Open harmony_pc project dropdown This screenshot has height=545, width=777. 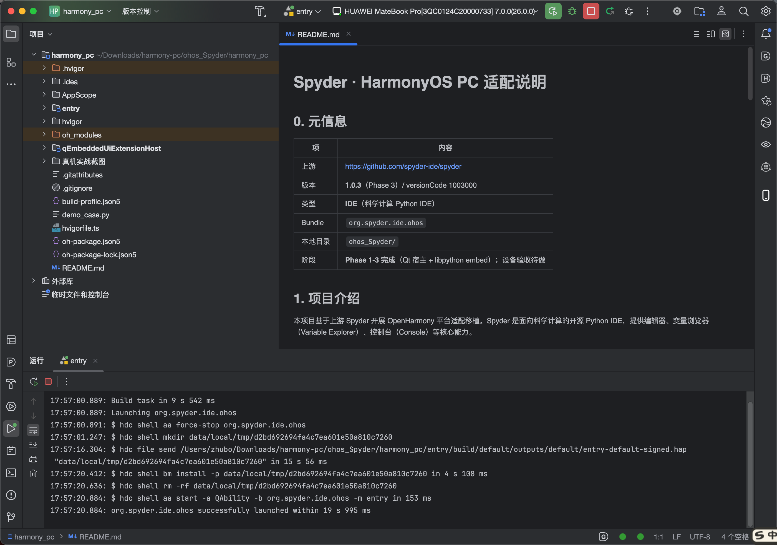[80, 11]
